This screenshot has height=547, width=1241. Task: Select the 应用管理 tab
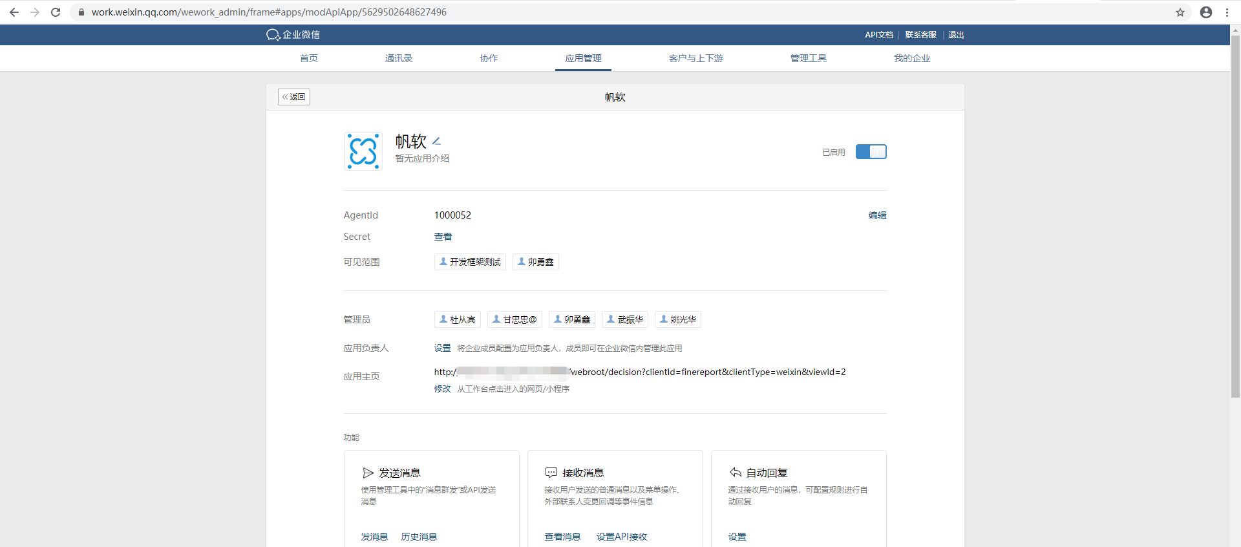[583, 58]
